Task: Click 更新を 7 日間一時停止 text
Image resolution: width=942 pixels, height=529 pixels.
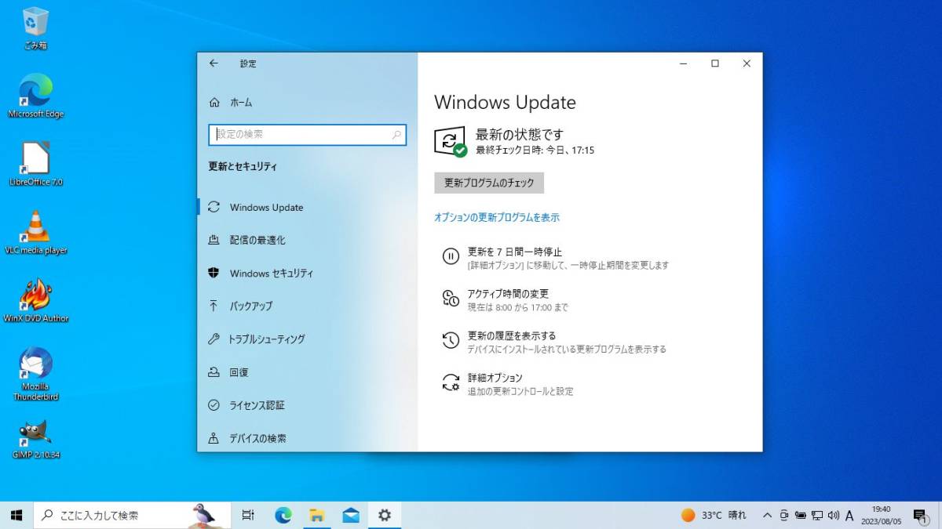Action: point(515,252)
